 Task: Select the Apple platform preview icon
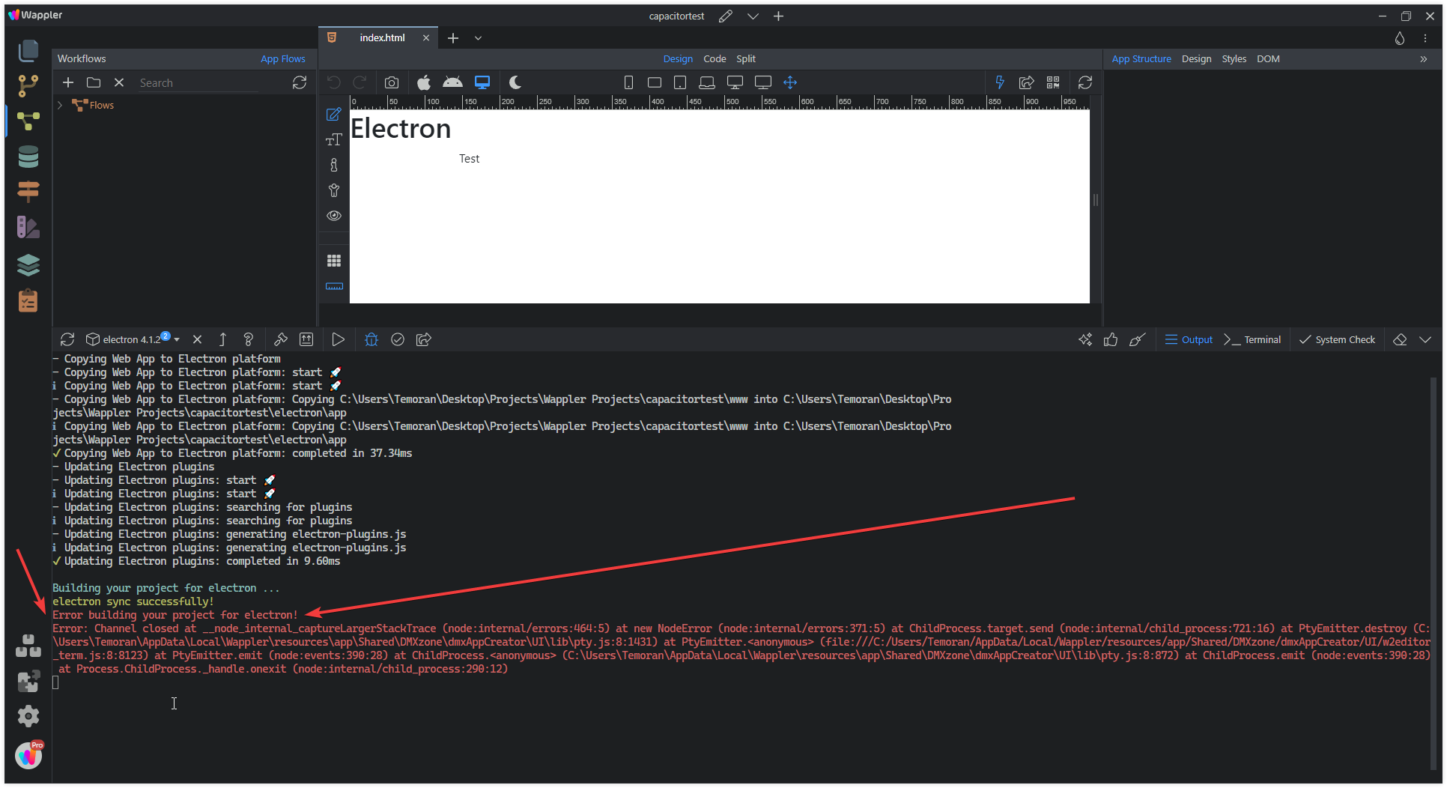click(x=424, y=82)
